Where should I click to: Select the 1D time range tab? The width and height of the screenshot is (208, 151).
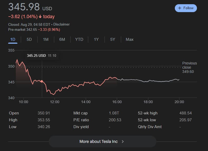13,39
